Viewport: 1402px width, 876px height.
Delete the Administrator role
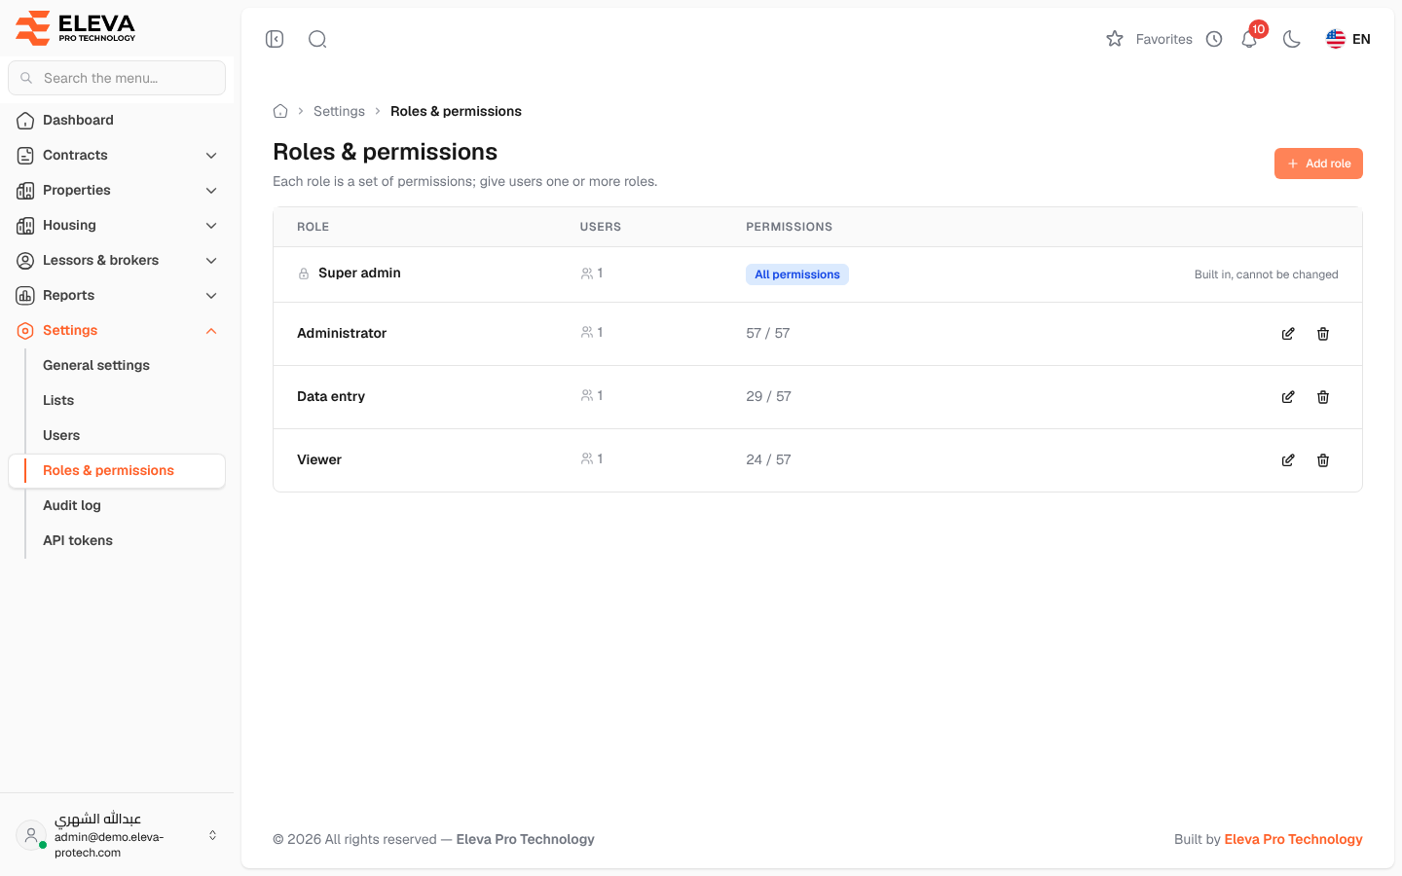(x=1323, y=334)
